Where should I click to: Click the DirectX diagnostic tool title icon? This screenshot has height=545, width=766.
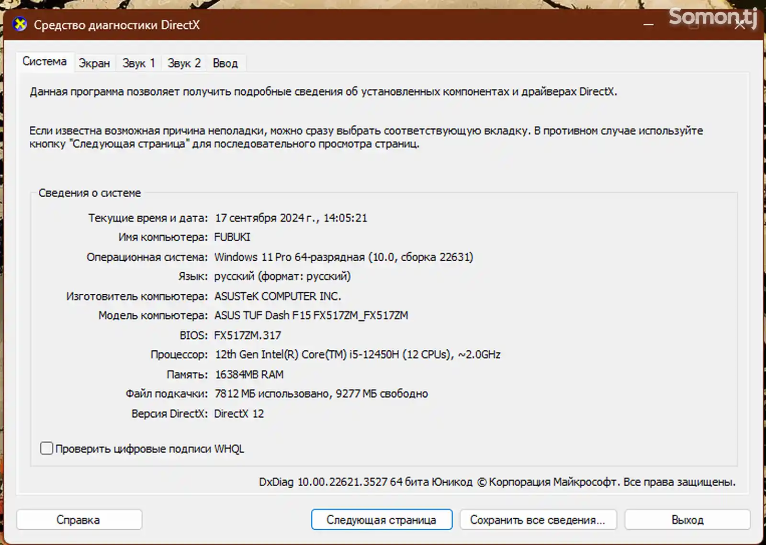(x=20, y=24)
